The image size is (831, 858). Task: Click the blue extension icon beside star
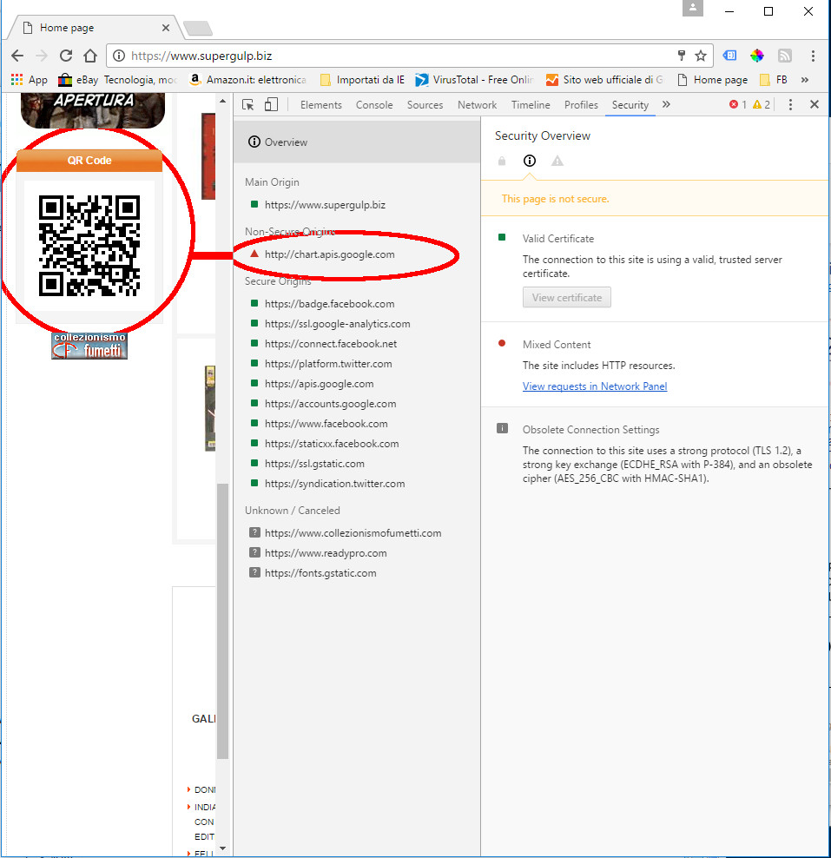tap(729, 56)
